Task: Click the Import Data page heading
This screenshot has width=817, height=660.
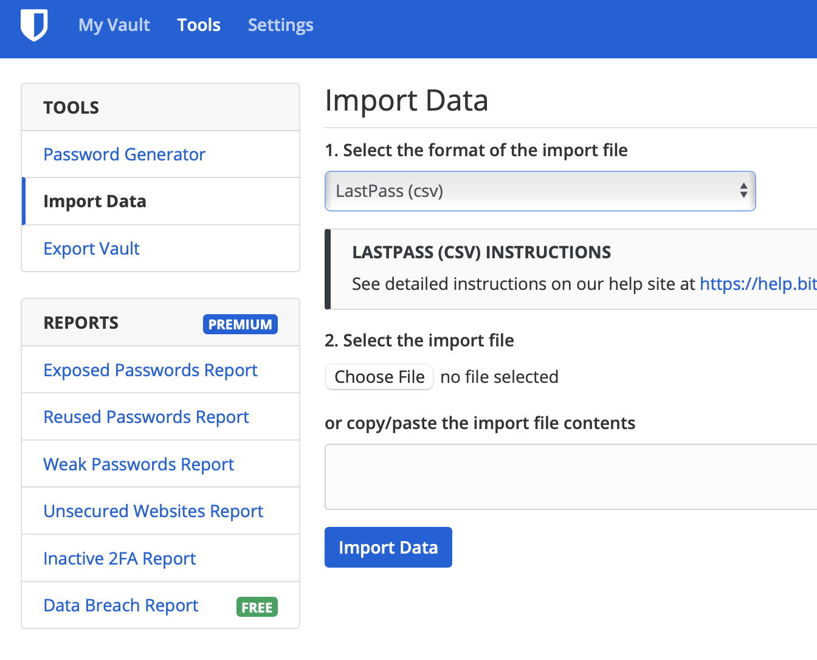Action: click(407, 100)
